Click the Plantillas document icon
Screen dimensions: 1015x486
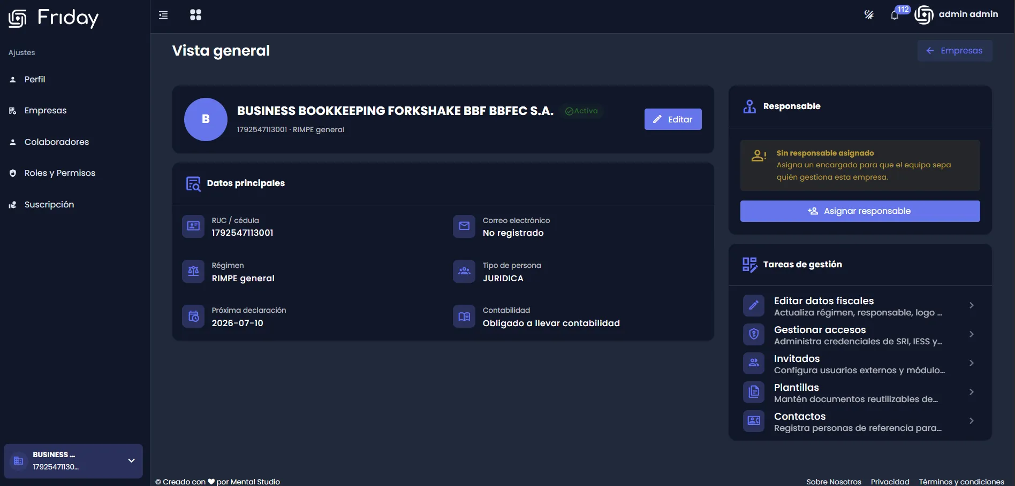[754, 392]
